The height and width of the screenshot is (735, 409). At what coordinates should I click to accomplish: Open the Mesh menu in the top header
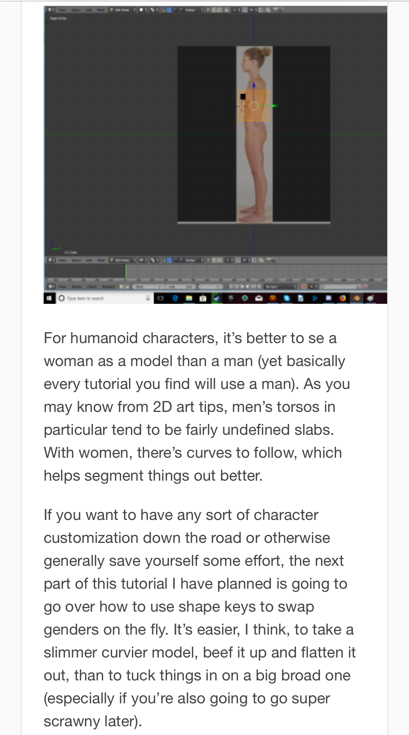101,10
